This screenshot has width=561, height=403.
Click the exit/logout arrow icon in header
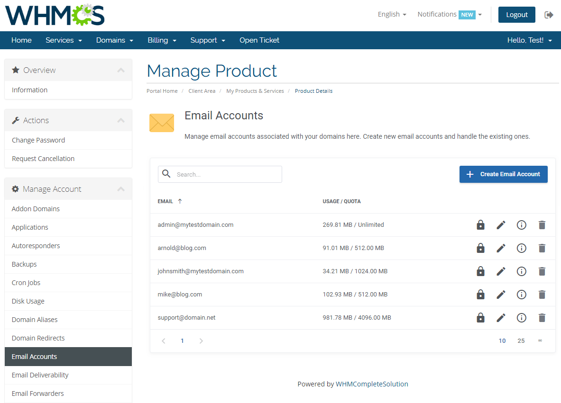549,15
